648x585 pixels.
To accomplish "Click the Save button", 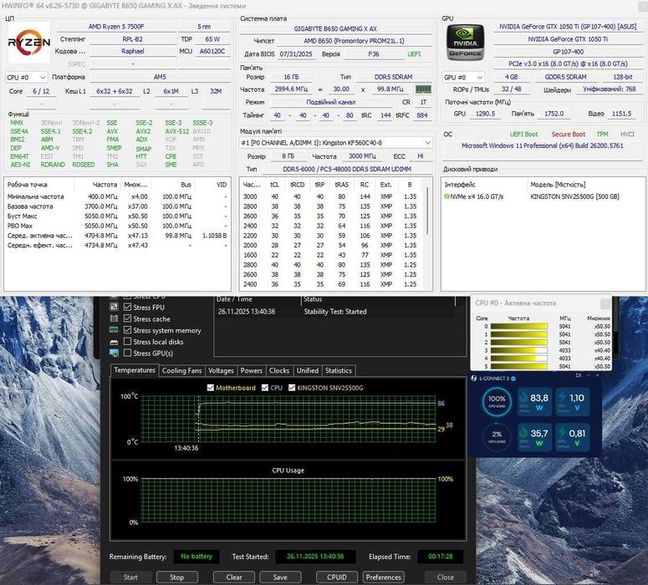I will (280, 577).
